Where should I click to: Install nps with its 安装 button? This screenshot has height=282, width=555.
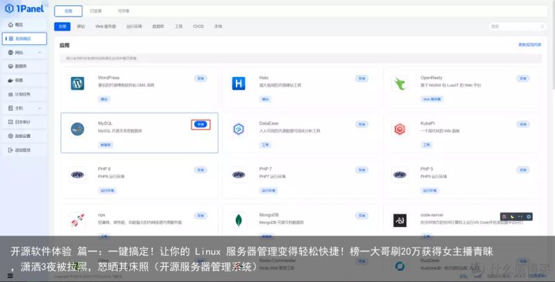click(x=200, y=215)
